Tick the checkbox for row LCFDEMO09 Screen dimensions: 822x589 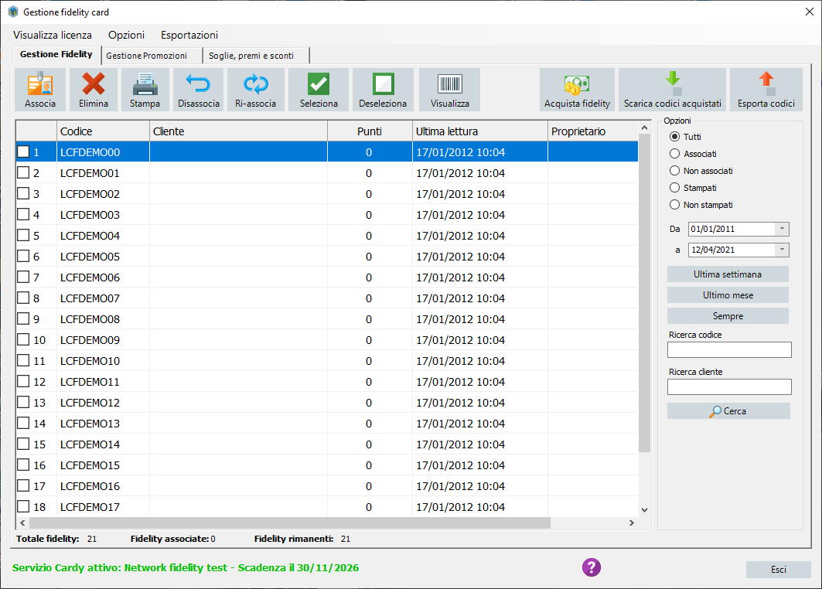[x=23, y=339]
